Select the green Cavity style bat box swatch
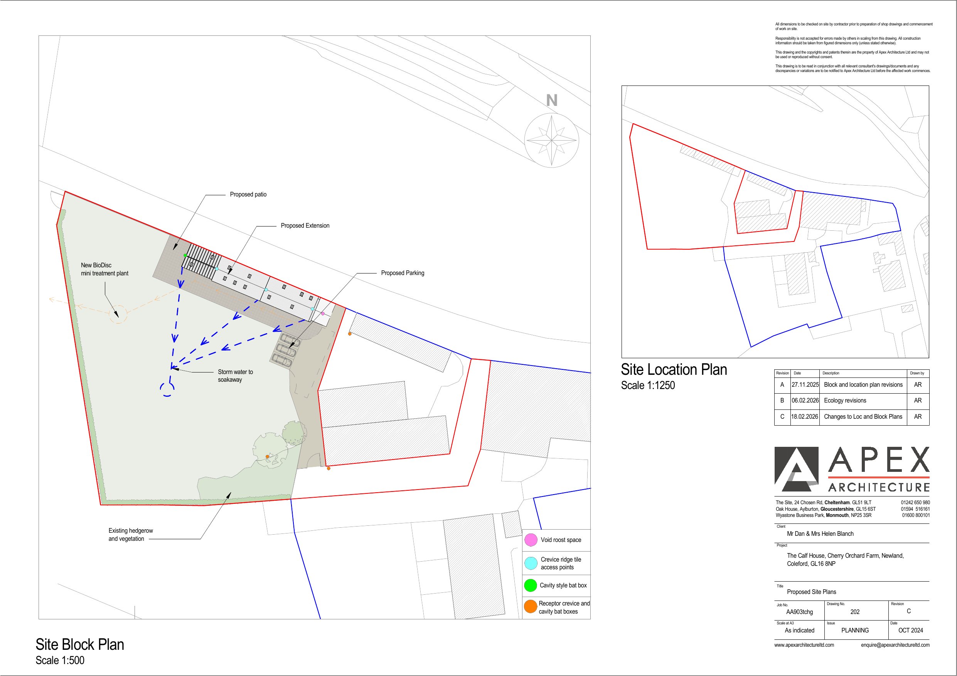 click(531, 585)
